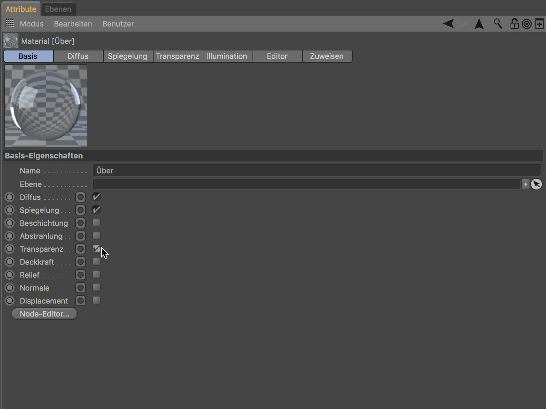Expand the Ebene field arrow menu
This screenshot has width=546, height=409.
coord(525,184)
